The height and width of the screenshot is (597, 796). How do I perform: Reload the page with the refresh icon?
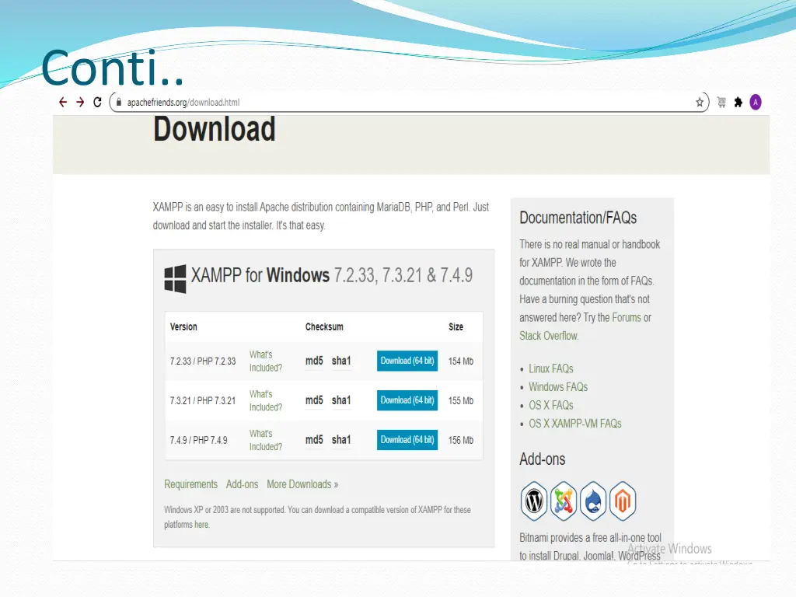tap(97, 102)
